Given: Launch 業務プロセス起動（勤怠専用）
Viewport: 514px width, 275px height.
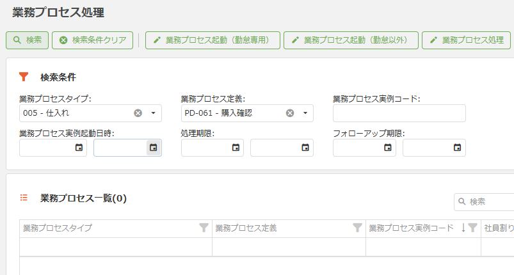Looking at the screenshot, I should pyautogui.click(x=213, y=40).
